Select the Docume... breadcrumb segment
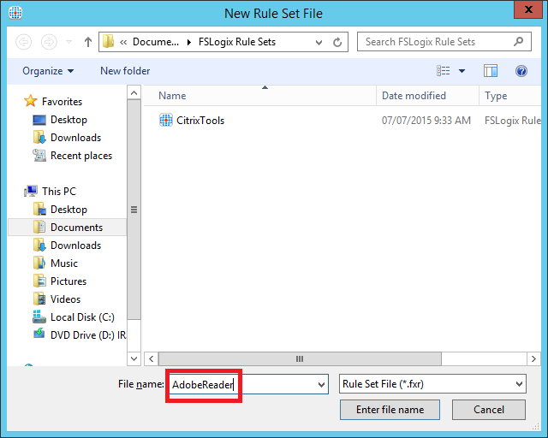548x438 pixels. (156, 42)
